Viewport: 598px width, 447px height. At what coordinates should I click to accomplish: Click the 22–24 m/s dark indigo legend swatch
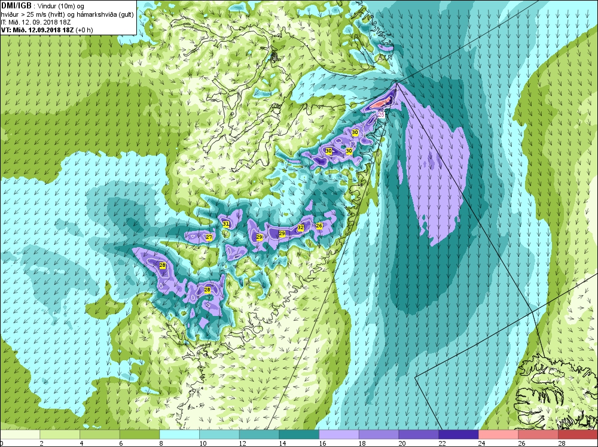pyautogui.click(x=459, y=434)
